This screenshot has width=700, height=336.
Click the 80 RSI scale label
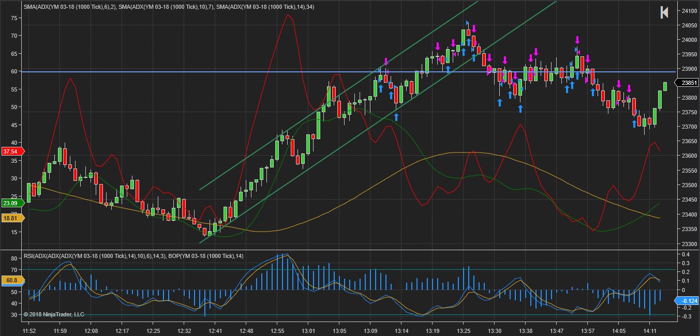tap(14, 258)
